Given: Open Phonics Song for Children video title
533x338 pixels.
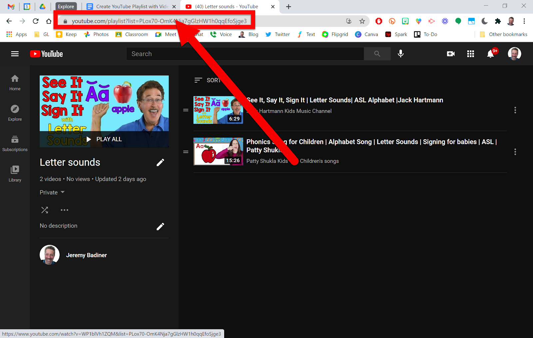Looking at the screenshot, I should [x=371, y=146].
